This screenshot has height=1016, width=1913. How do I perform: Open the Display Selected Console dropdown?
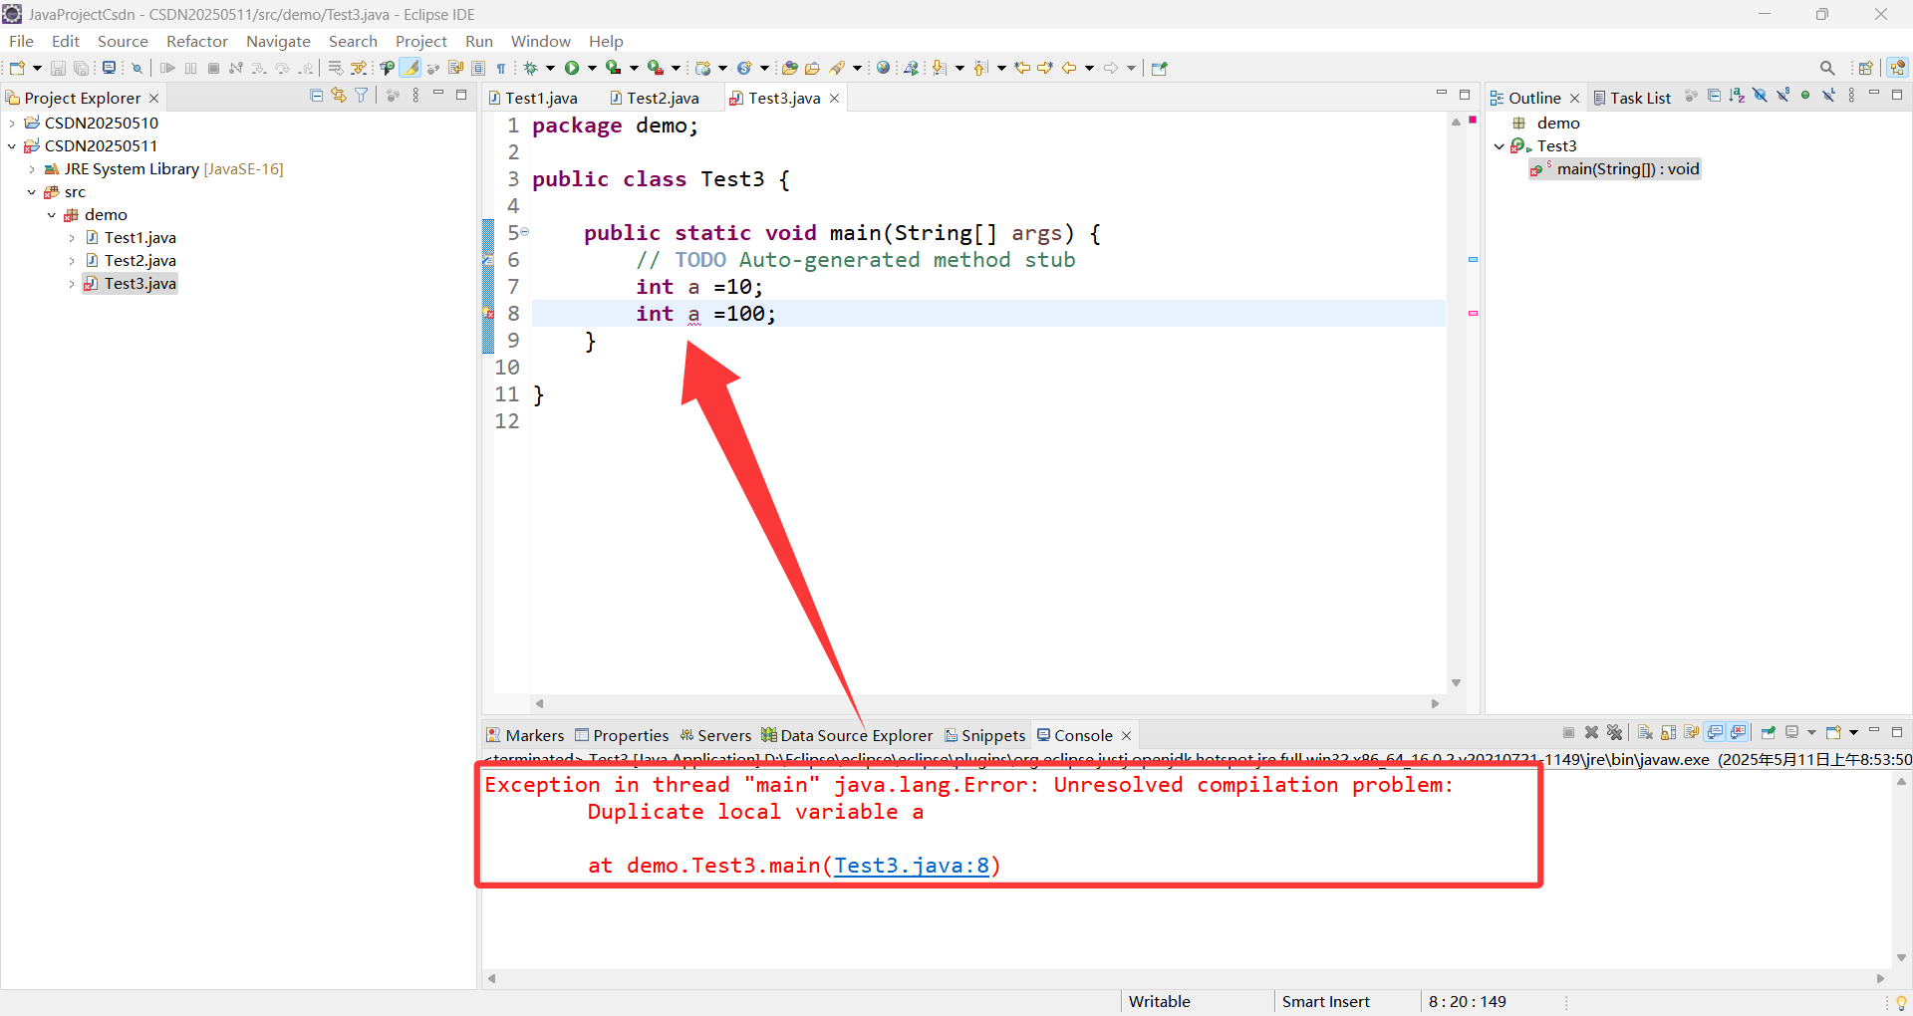coord(1811,732)
